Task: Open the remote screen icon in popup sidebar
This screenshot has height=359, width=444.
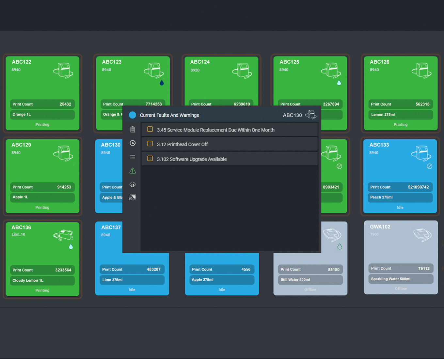Action: point(133,197)
